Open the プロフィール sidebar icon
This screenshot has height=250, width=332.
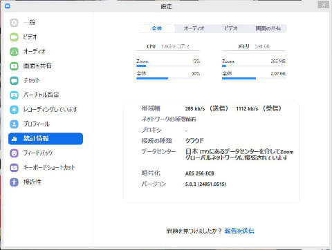(14, 124)
